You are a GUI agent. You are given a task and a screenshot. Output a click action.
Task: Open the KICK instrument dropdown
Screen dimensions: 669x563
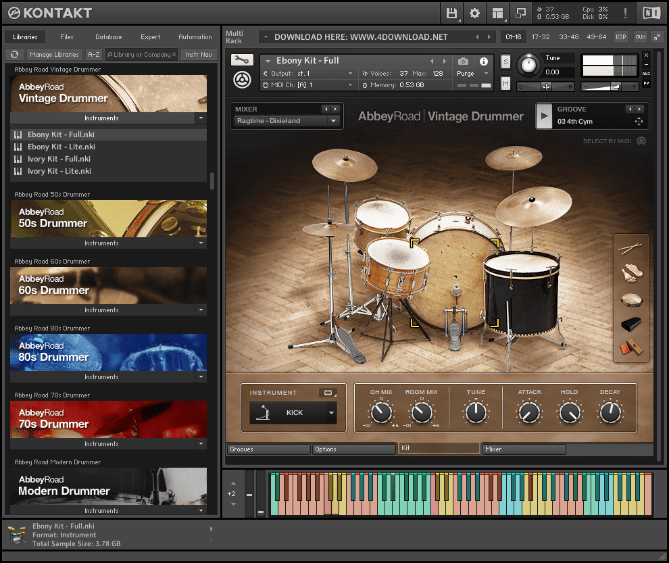(x=331, y=412)
